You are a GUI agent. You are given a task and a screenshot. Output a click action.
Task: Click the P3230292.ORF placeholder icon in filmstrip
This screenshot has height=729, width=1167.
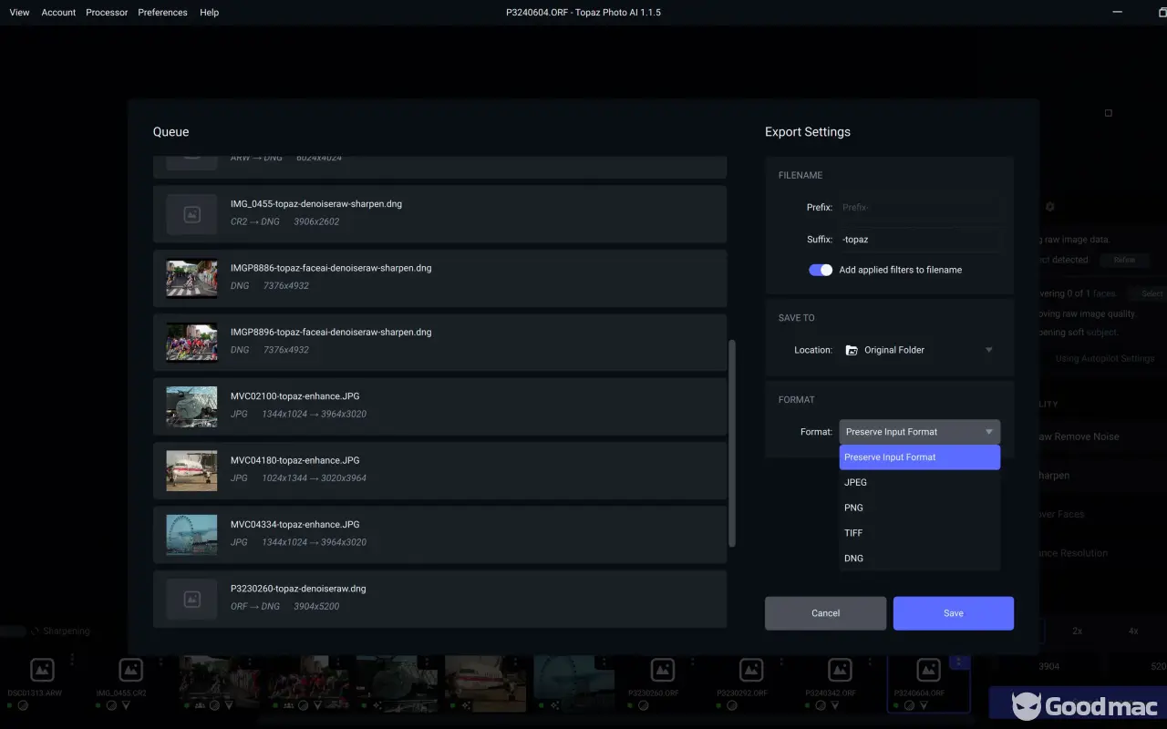751,671
